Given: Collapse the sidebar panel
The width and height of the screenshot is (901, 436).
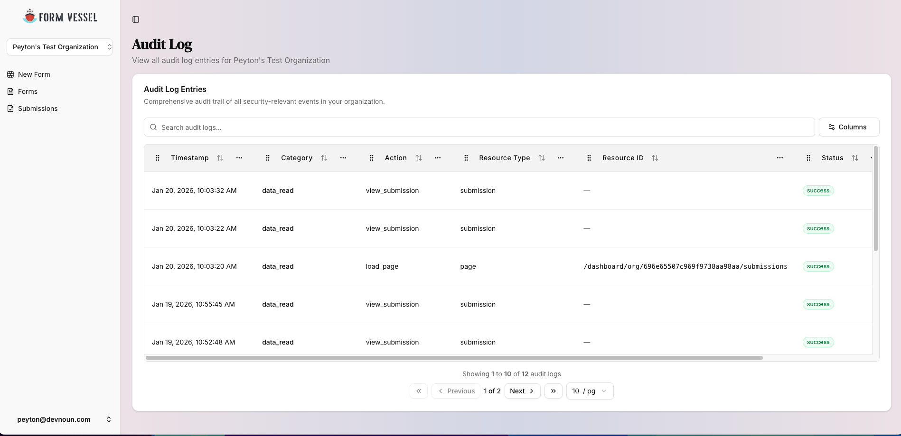Looking at the screenshot, I should coord(136,19).
